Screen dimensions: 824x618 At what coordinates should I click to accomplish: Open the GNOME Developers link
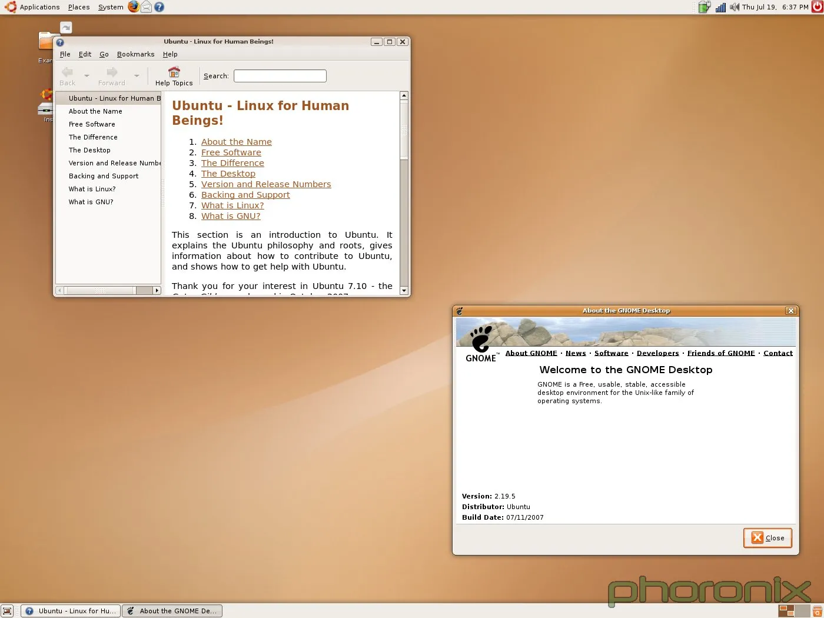click(x=657, y=353)
